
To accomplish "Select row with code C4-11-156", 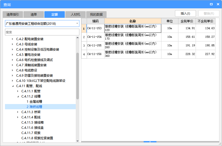I will [95, 54].
